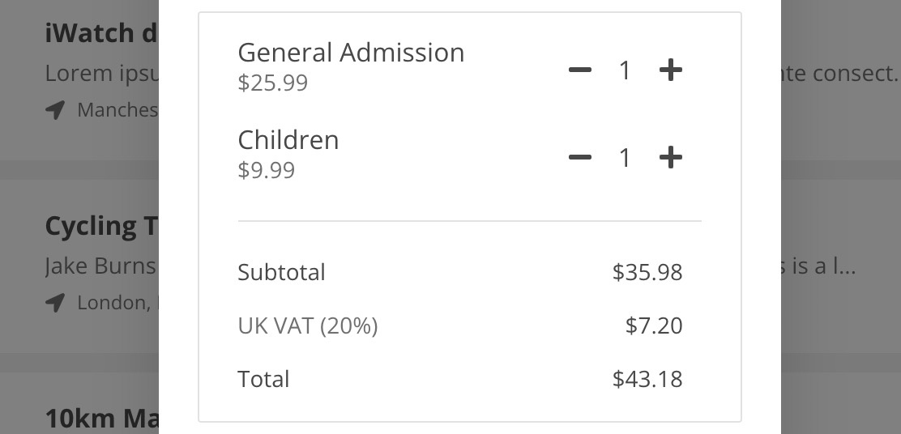Click the $9.99 price text
Image resolution: width=901 pixels, height=434 pixels.
(267, 170)
